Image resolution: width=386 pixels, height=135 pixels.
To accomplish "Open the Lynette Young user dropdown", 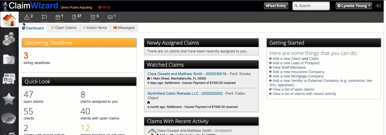I will coord(354,6).
